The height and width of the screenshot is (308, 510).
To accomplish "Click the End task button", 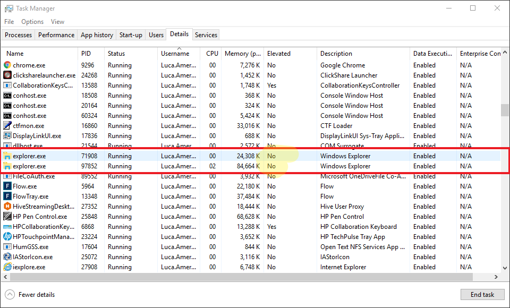I will [482, 295].
